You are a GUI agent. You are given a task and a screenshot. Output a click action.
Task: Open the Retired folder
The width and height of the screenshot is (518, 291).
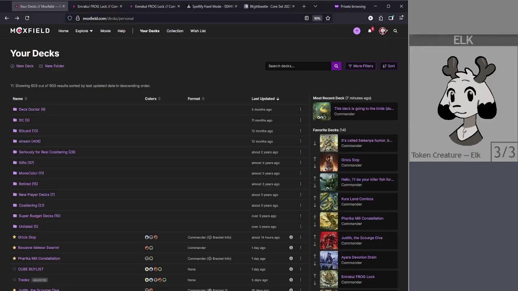(28, 184)
